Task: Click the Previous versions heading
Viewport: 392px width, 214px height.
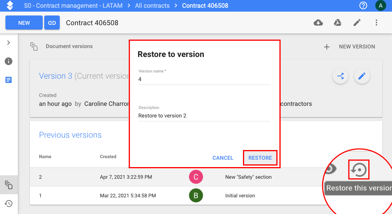Action: [x=70, y=135]
